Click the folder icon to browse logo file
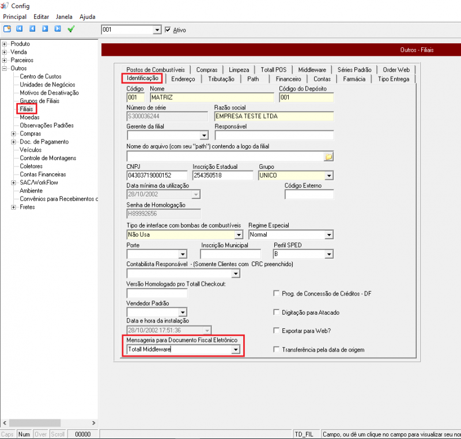The image size is (461, 439). coord(328,156)
